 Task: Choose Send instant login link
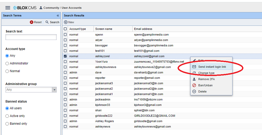[212, 67]
